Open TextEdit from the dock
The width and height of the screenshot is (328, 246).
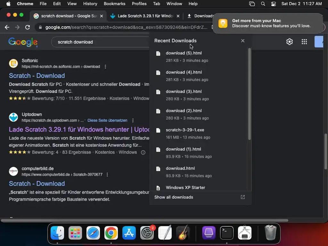pyautogui.click(x=165, y=233)
